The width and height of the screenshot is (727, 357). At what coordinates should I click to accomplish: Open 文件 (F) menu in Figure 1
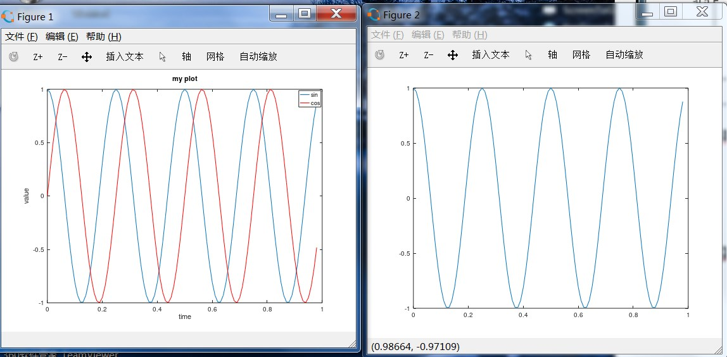(22, 37)
